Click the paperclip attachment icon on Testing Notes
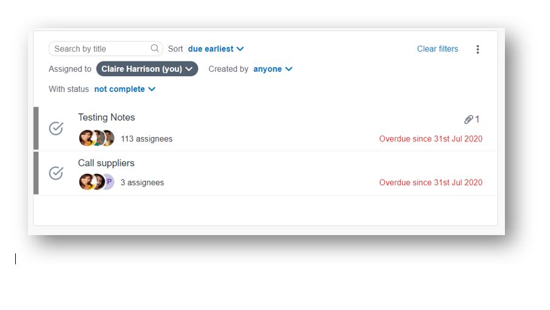550x310 pixels. click(x=468, y=119)
